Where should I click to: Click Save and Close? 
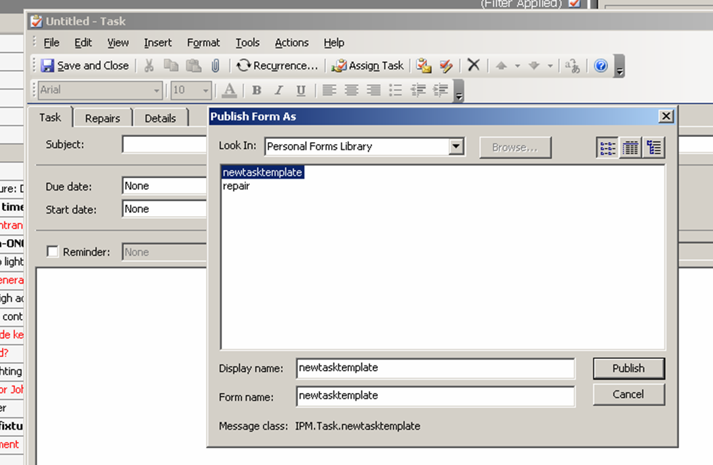click(85, 65)
